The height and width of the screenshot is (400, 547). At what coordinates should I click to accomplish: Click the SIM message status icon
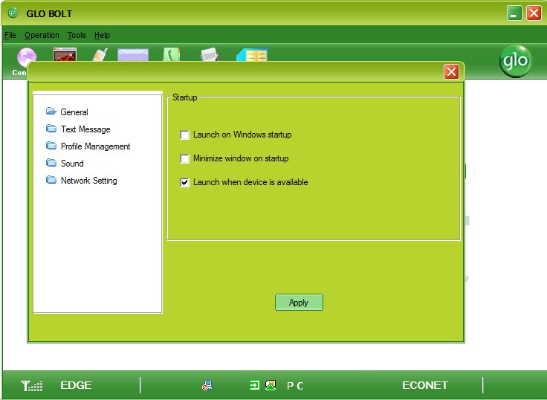tap(271, 385)
